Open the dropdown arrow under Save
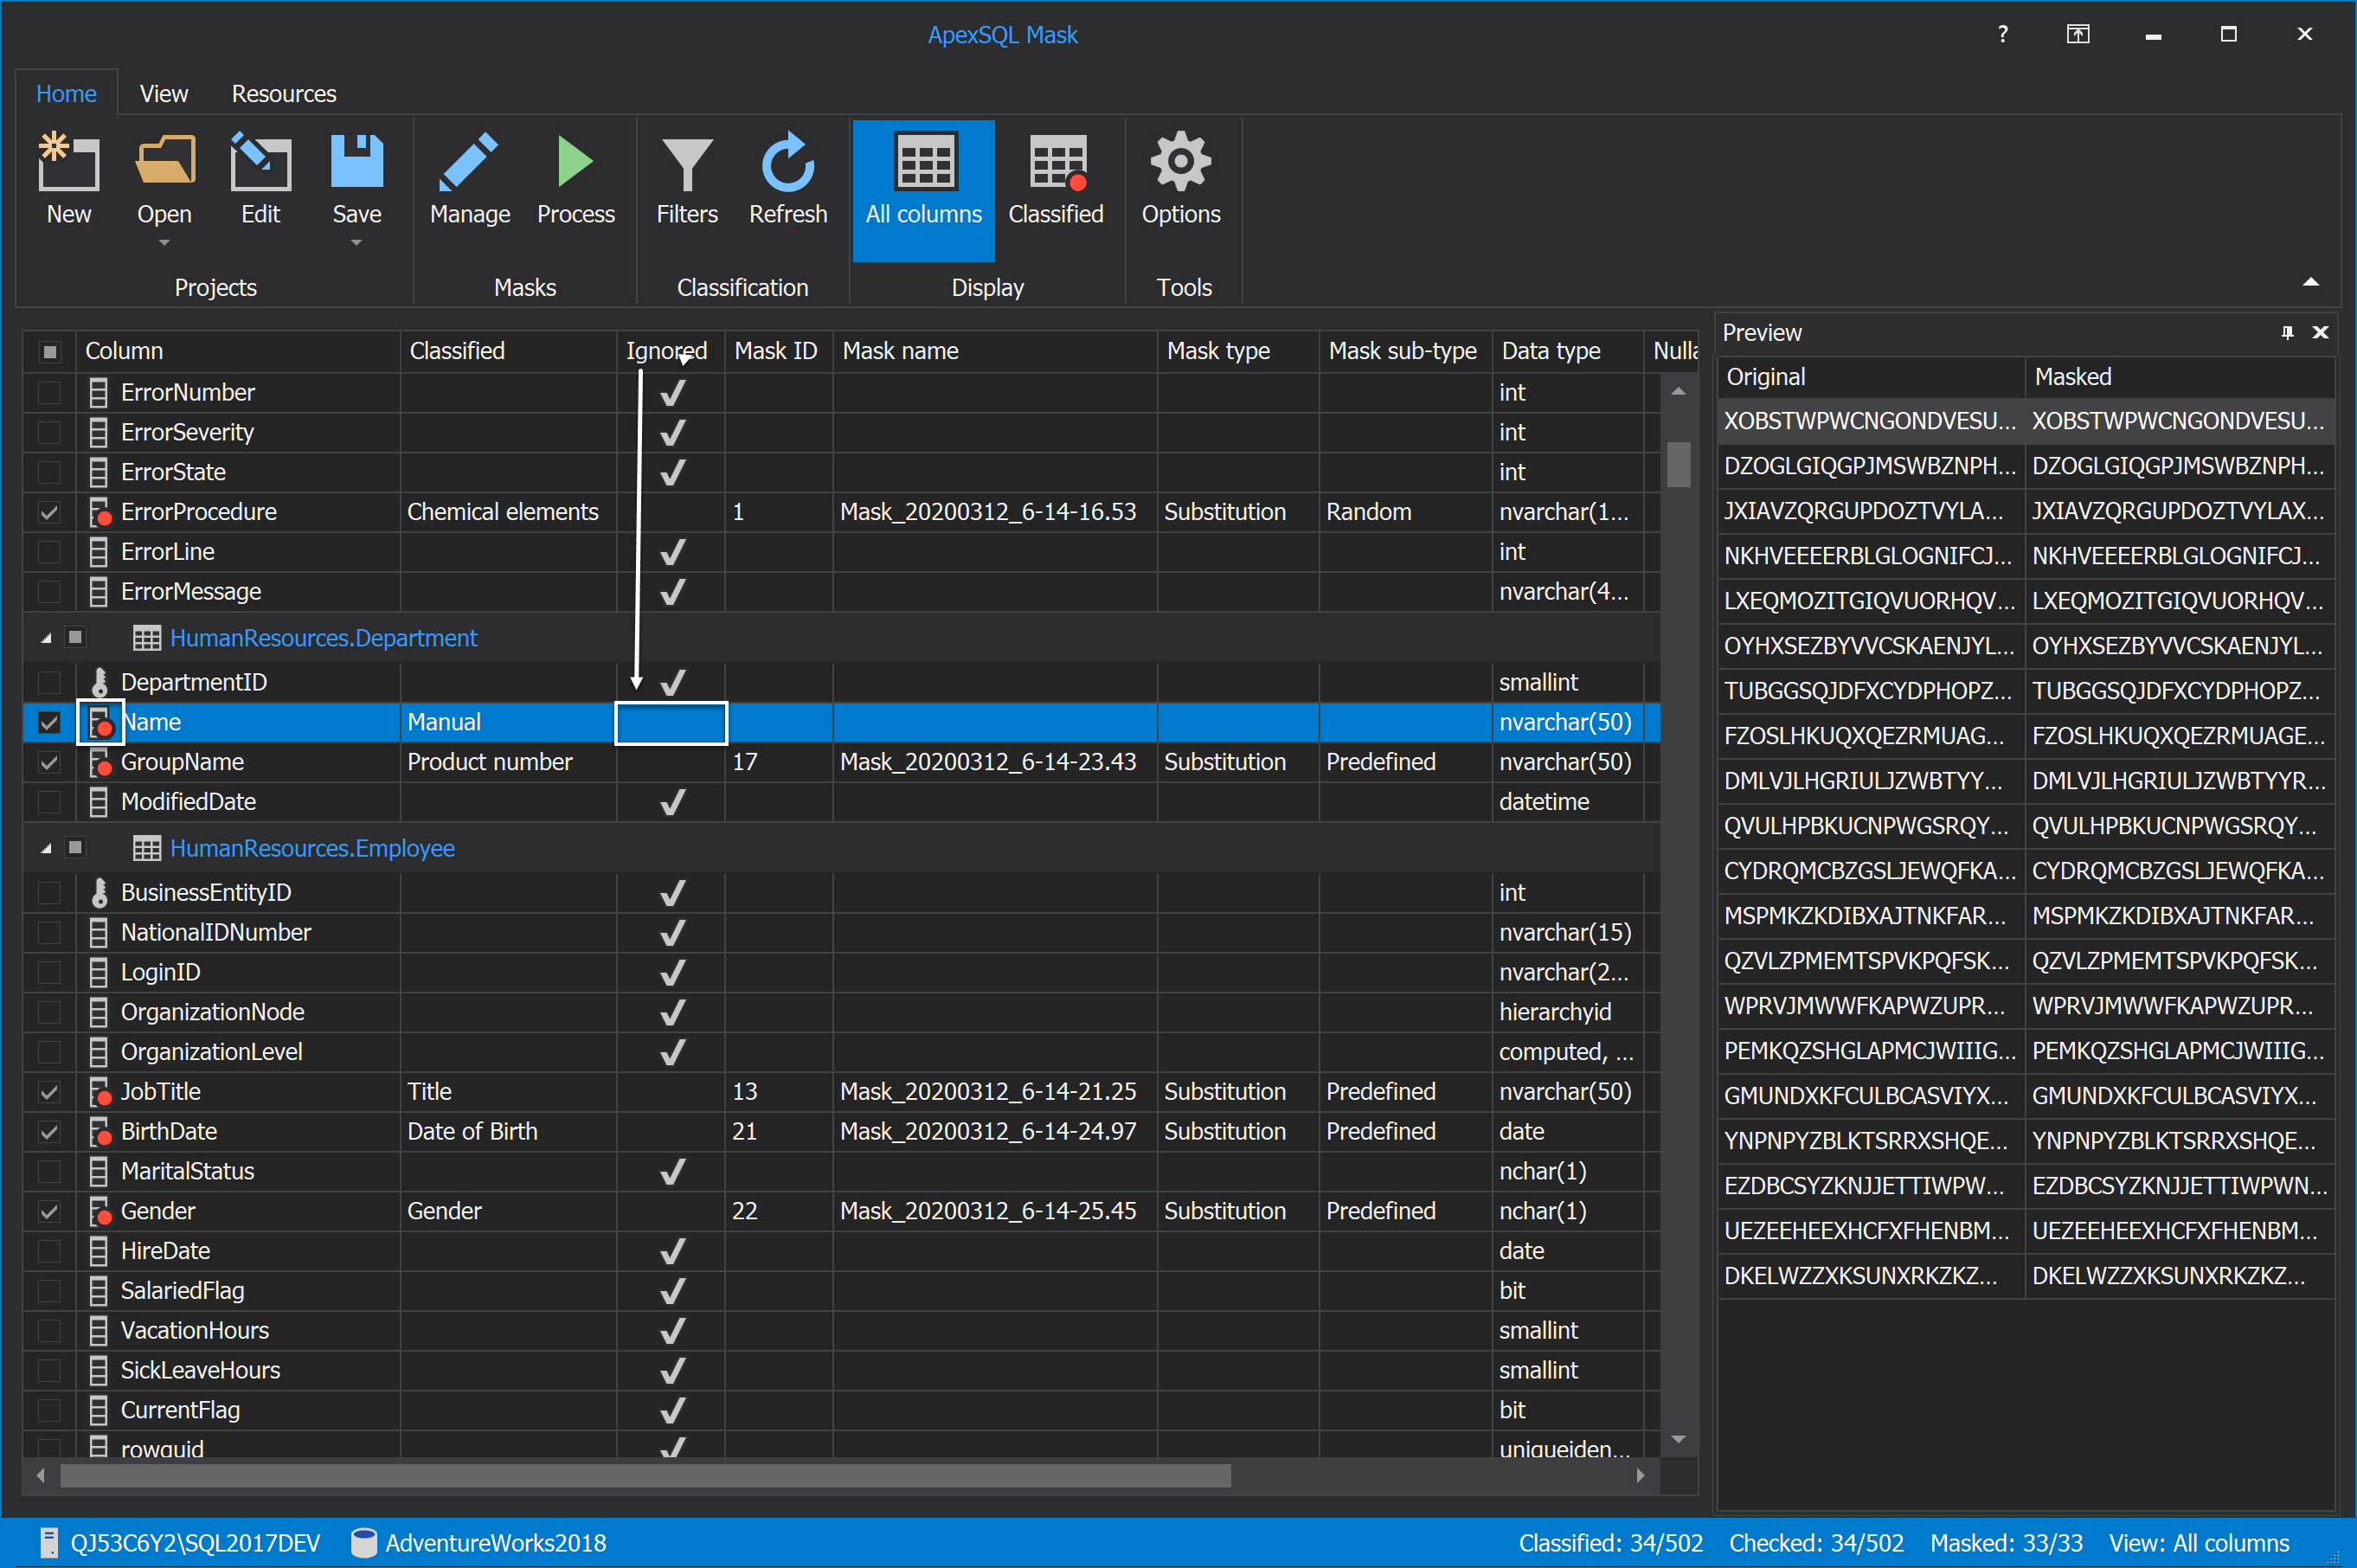Screen dimensions: 2357x1568 pos(356,243)
